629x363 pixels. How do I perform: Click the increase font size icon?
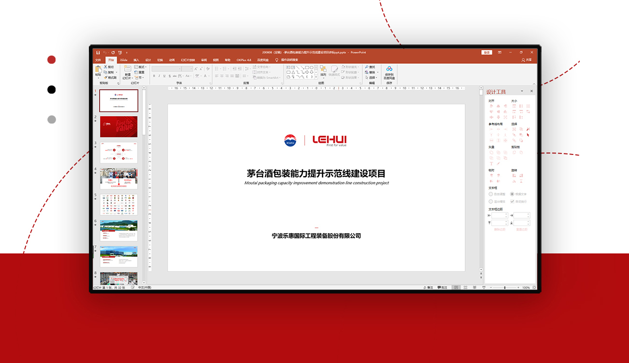pyautogui.click(x=196, y=69)
